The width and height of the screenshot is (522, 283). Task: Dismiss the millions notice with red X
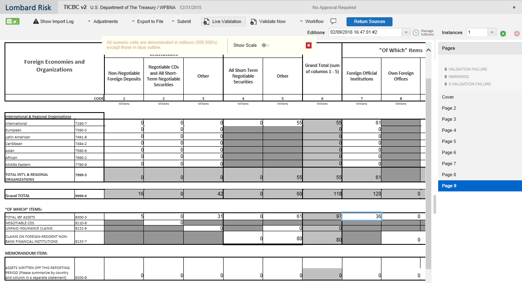click(x=309, y=45)
